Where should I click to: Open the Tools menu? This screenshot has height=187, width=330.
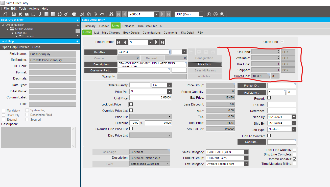coord(23,9)
